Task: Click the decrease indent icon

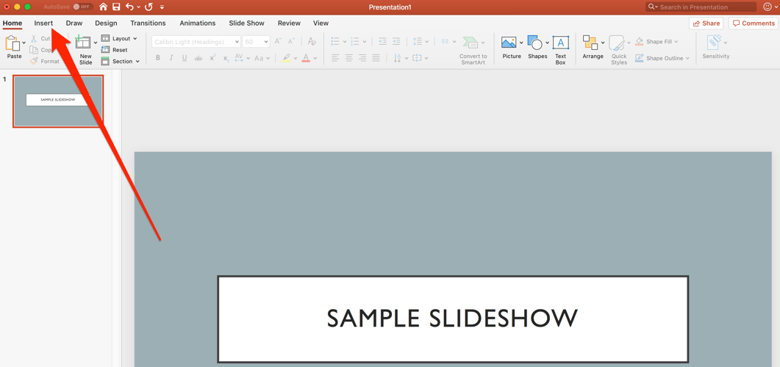Action: 382,42
